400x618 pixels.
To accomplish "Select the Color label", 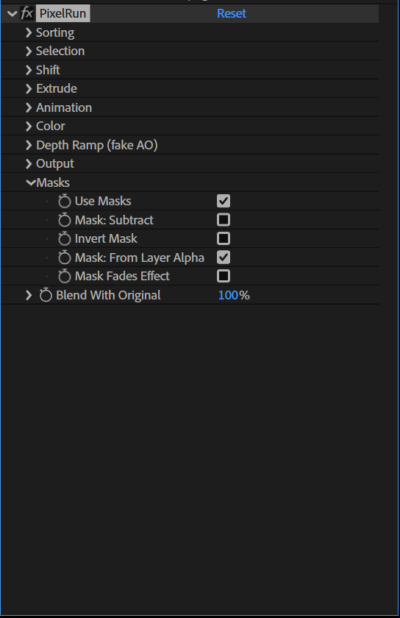I will [51, 126].
